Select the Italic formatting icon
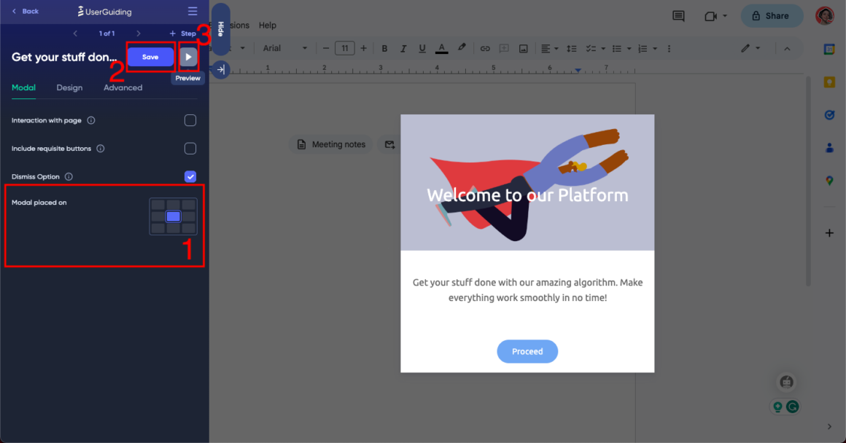The image size is (846, 443). (x=403, y=48)
